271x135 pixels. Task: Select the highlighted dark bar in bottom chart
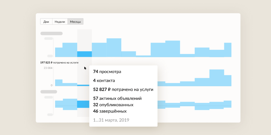(x=83, y=104)
